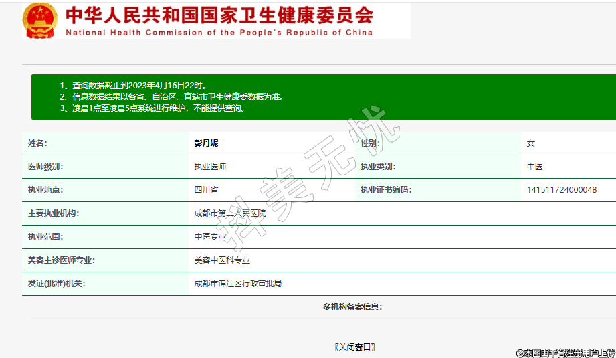Click the 医师级别 value 执业医师

pyautogui.click(x=210, y=167)
